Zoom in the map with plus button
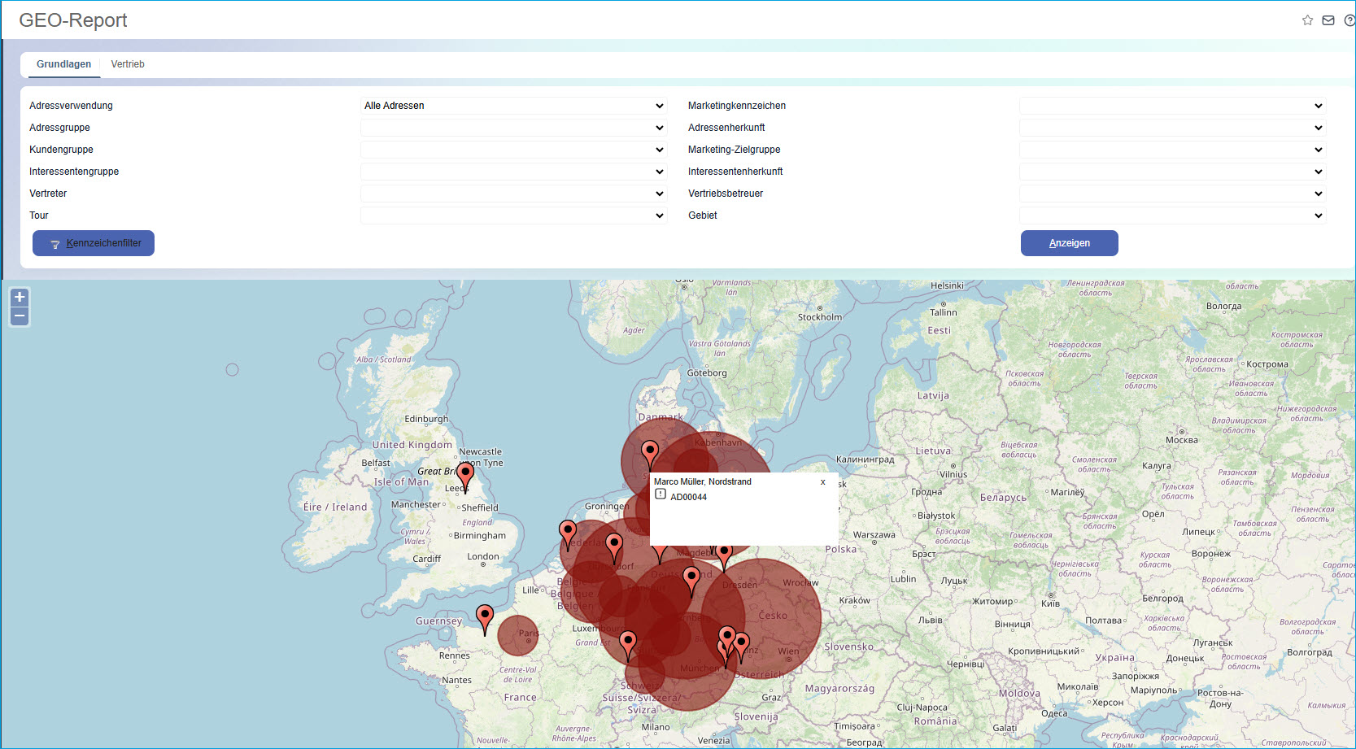This screenshot has width=1356, height=749. (20, 297)
